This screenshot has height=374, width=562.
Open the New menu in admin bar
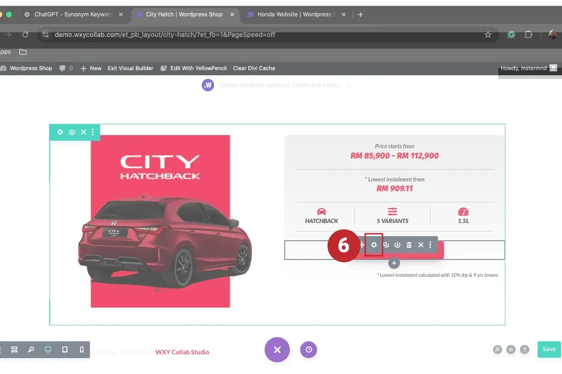point(91,68)
